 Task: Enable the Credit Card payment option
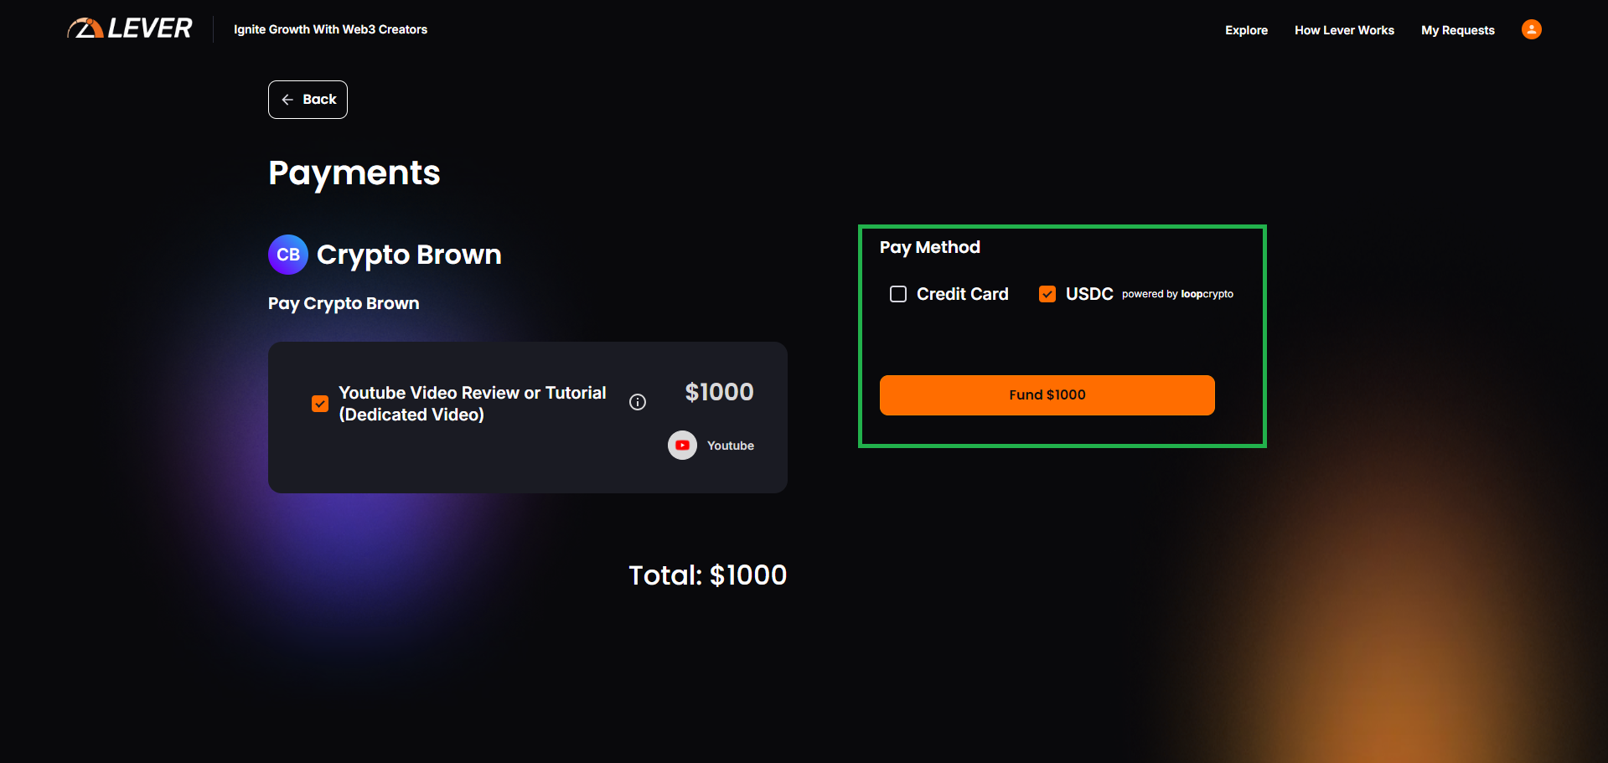click(x=897, y=294)
